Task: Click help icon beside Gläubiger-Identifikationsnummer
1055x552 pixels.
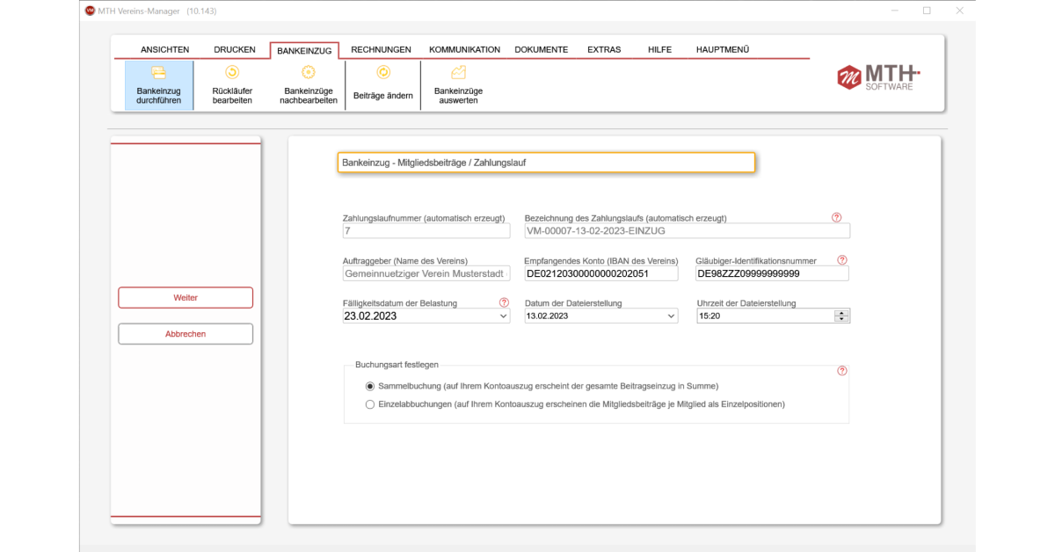Action: point(841,260)
